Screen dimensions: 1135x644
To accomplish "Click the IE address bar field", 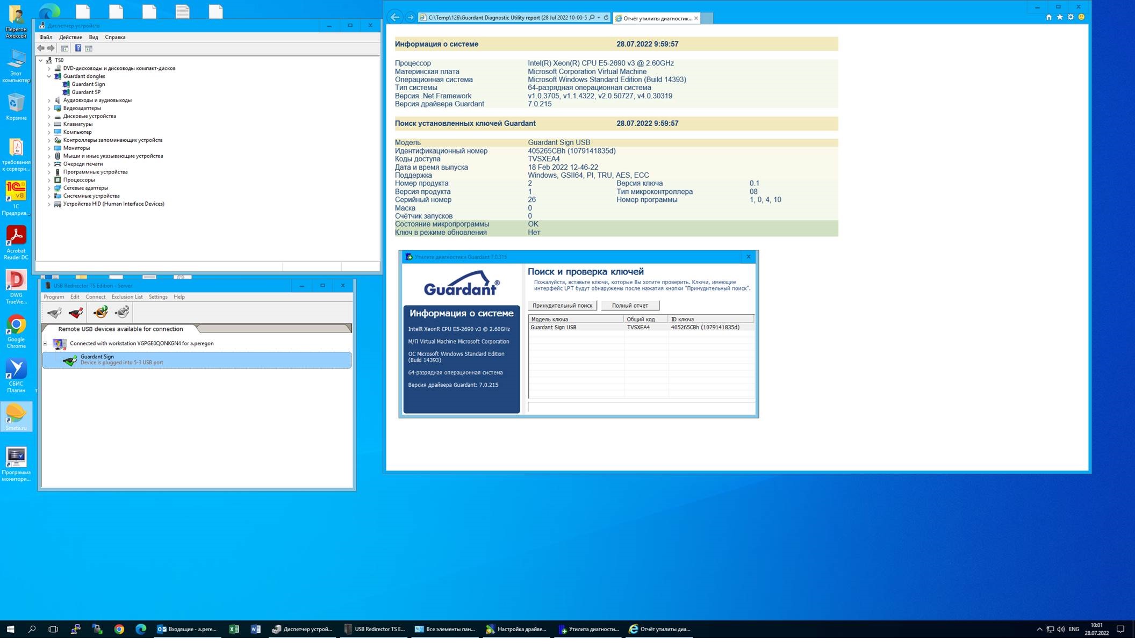I will pos(507,18).
